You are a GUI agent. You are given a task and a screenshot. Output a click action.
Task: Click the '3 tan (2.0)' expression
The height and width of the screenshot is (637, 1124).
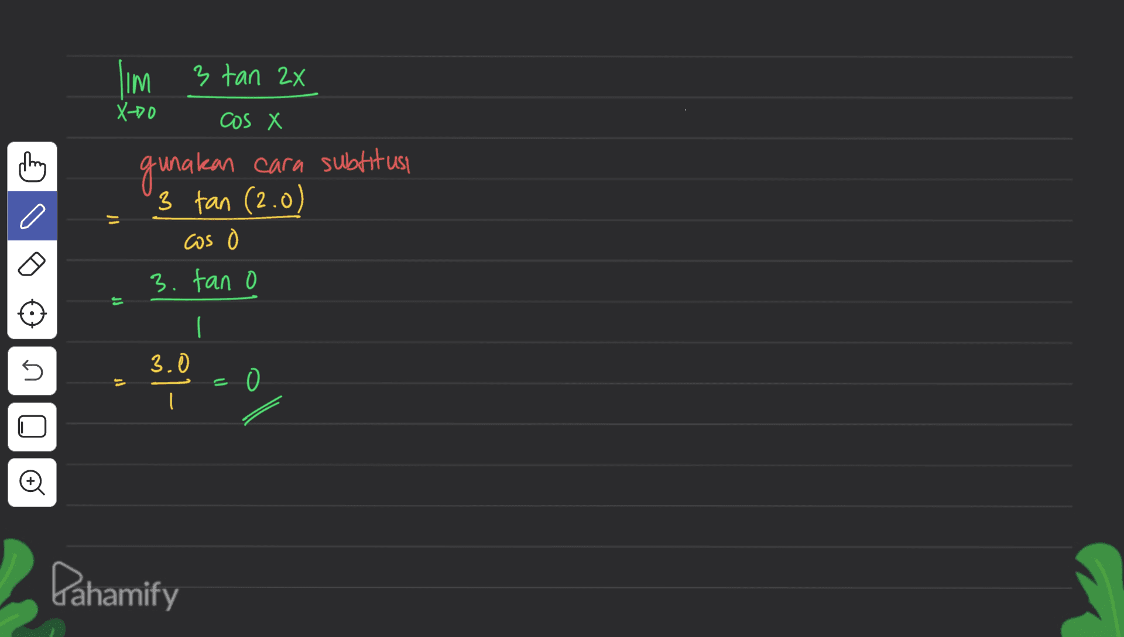[x=231, y=201]
